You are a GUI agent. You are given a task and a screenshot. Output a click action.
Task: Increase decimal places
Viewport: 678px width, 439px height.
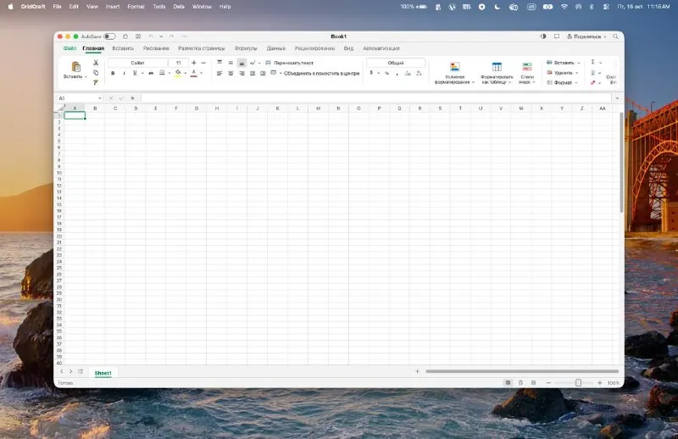pyautogui.click(x=408, y=73)
